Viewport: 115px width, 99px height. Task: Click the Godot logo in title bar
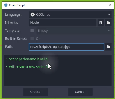(x=6, y=5)
